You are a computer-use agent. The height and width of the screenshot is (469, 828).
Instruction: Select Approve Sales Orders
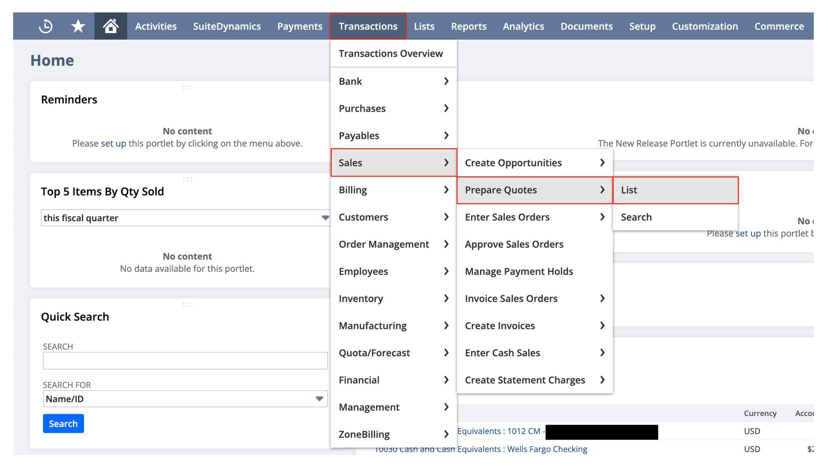535,244
